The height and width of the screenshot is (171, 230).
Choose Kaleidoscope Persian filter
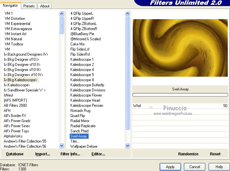tap(87, 105)
